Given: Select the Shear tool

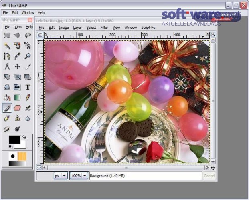Looking at the screenshot, I should click(x=28, y=77).
